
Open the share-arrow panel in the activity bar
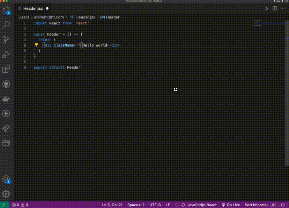[x=6, y=128]
